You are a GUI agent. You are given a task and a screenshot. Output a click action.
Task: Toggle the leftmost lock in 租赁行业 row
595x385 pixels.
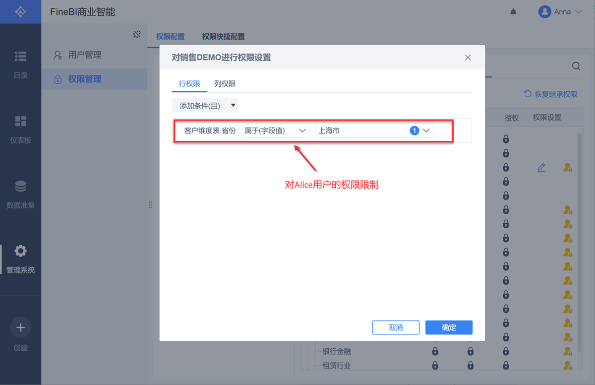(x=435, y=366)
